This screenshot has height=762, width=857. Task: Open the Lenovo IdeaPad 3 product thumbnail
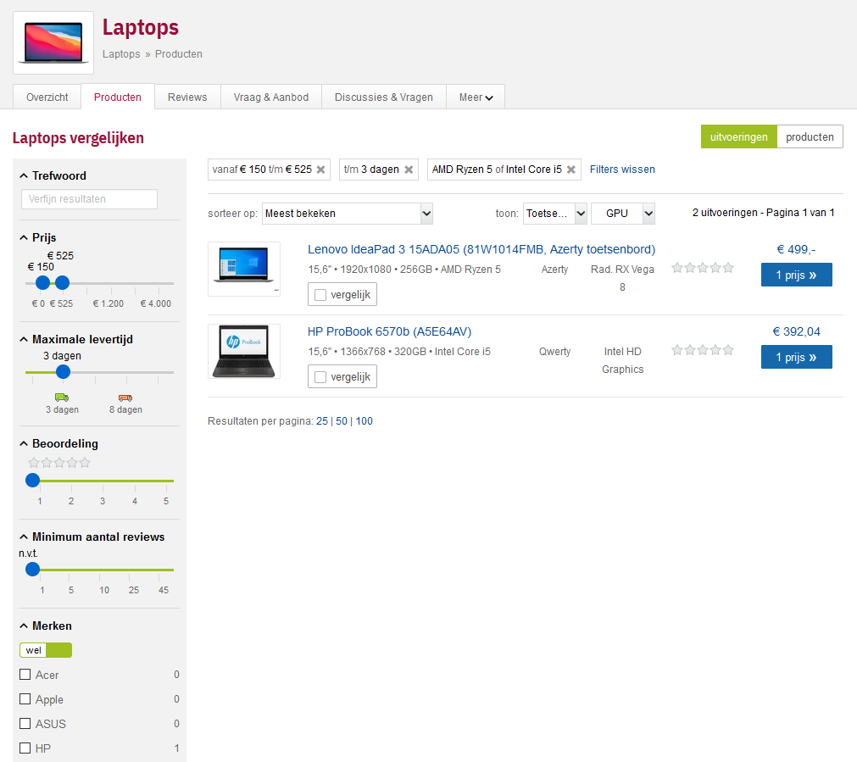244,269
